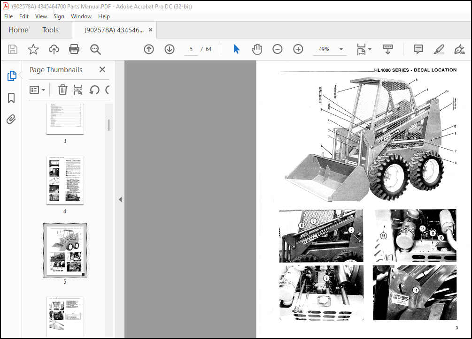
Task: Click the thumbnails panel scrollbar
Action: pos(109,125)
